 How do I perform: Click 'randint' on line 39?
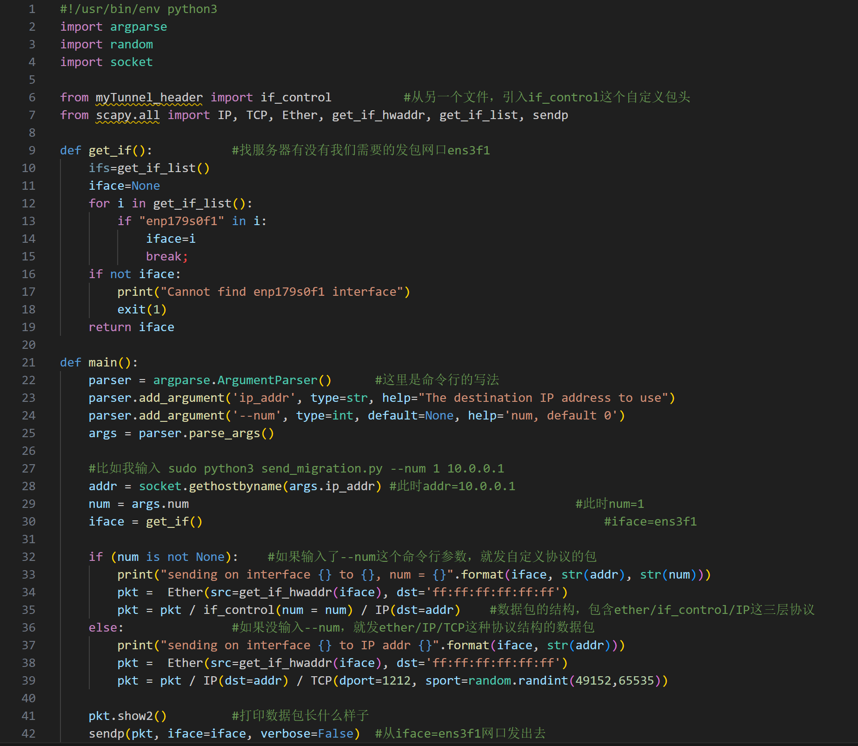(x=543, y=681)
